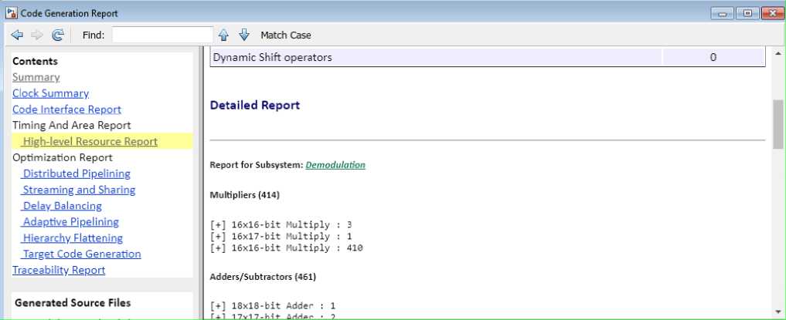Open the Distributed Pipelining report
This screenshot has width=786, height=320.
pos(77,173)
